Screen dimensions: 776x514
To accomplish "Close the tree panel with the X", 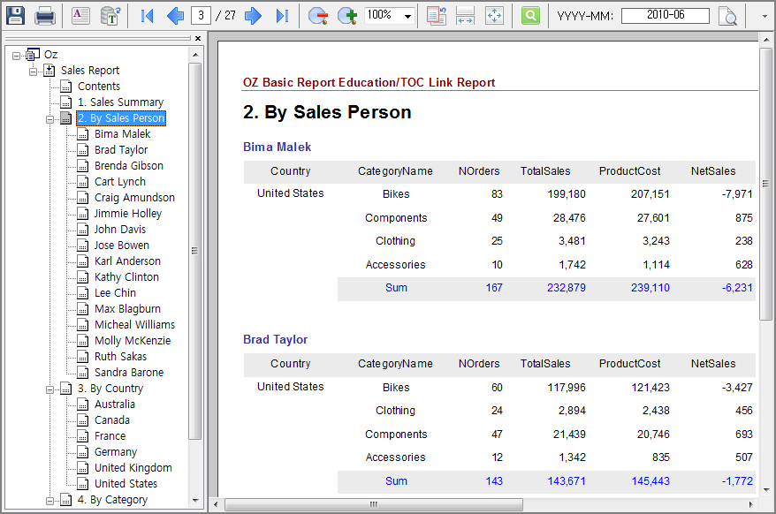I will pos(198,39).
